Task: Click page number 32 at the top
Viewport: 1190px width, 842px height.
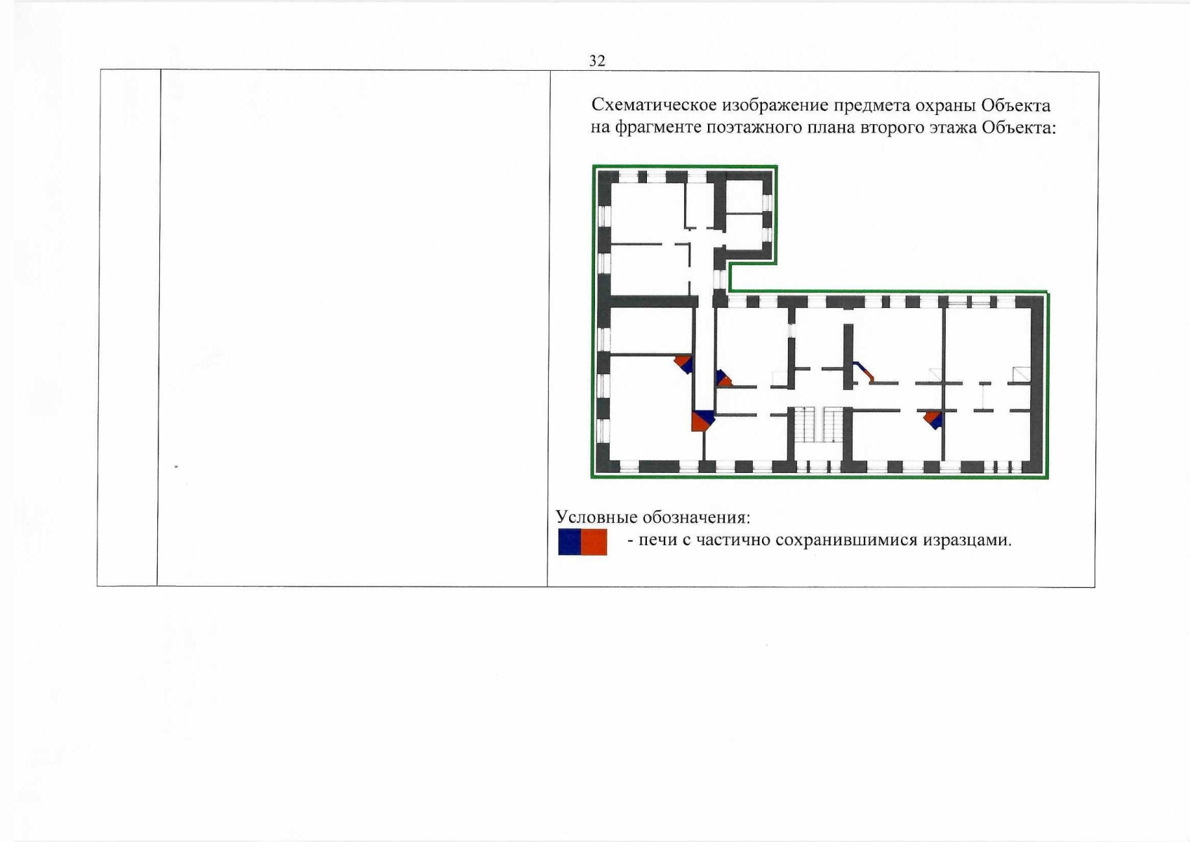Action: (596, 61)
